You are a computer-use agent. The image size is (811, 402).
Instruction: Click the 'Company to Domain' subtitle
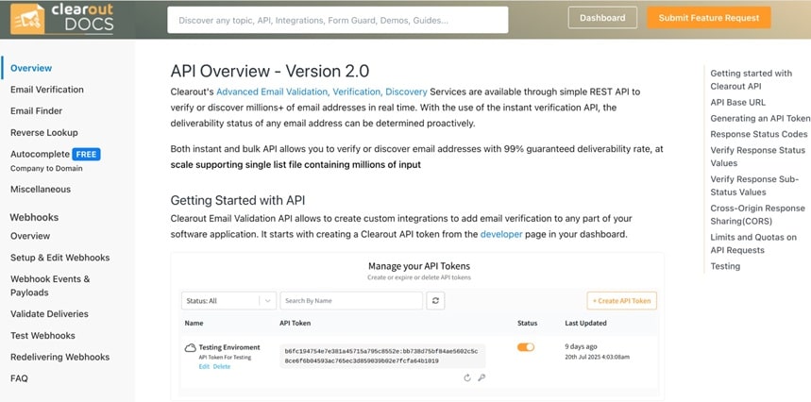[x=46, y=169]
